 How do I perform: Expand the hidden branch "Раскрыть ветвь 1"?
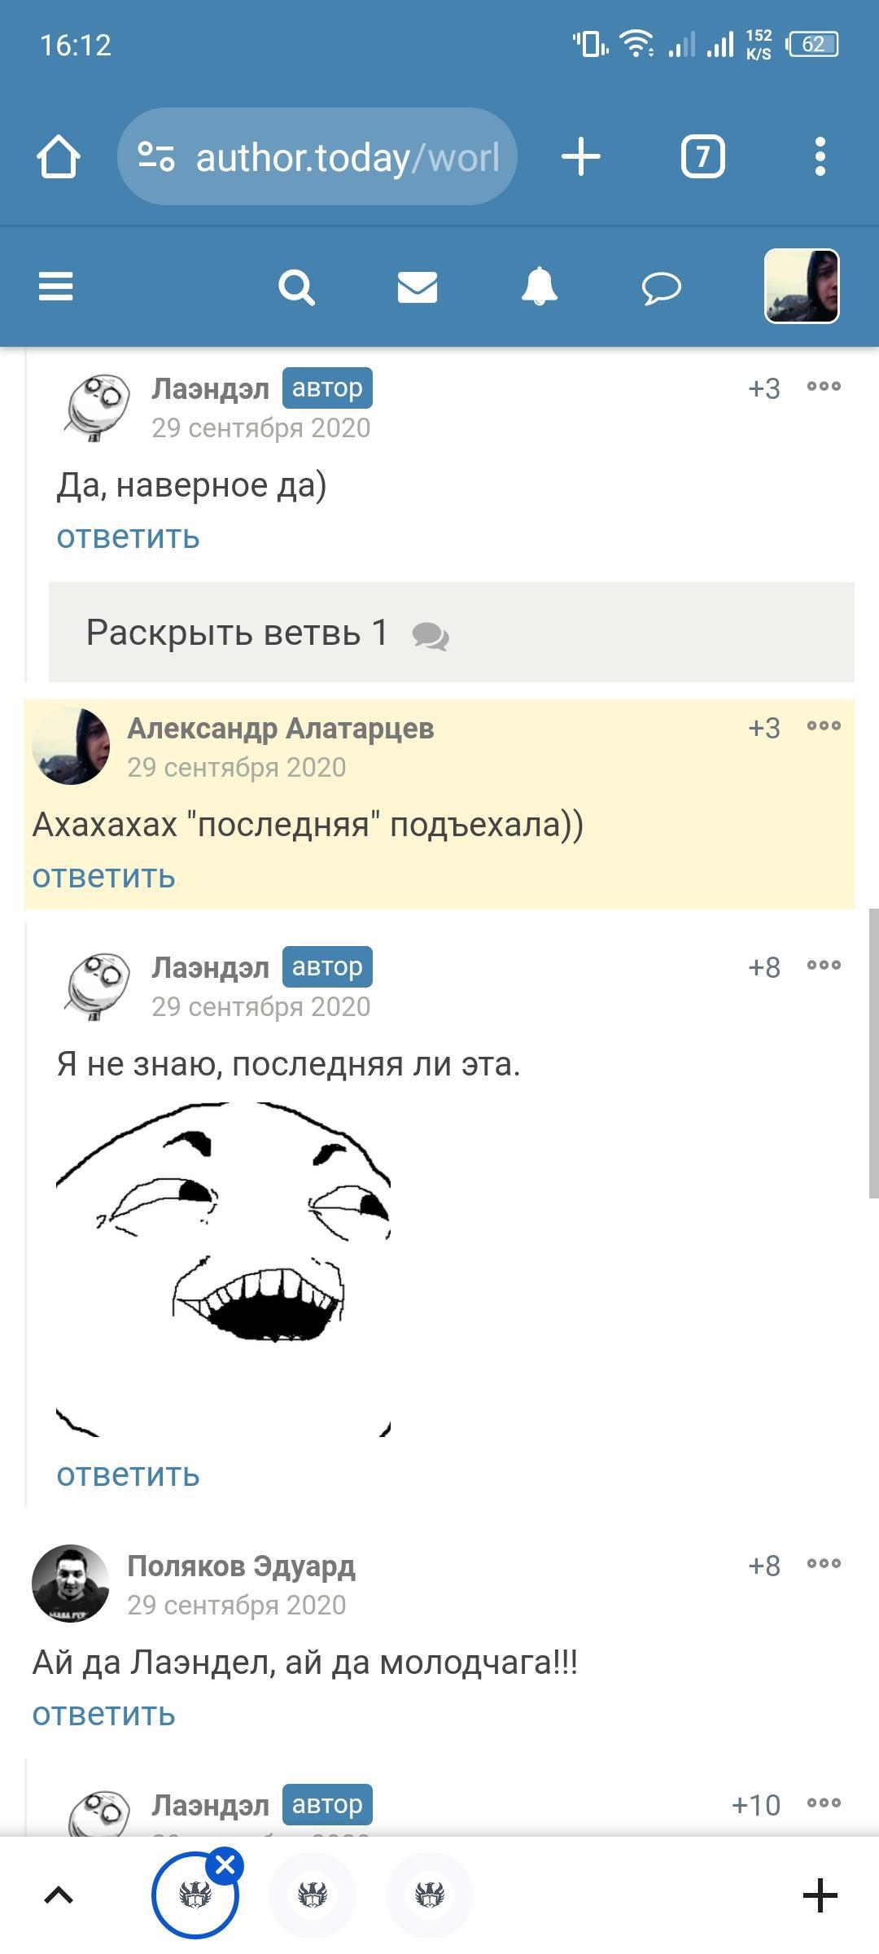(x=452, y=632)
